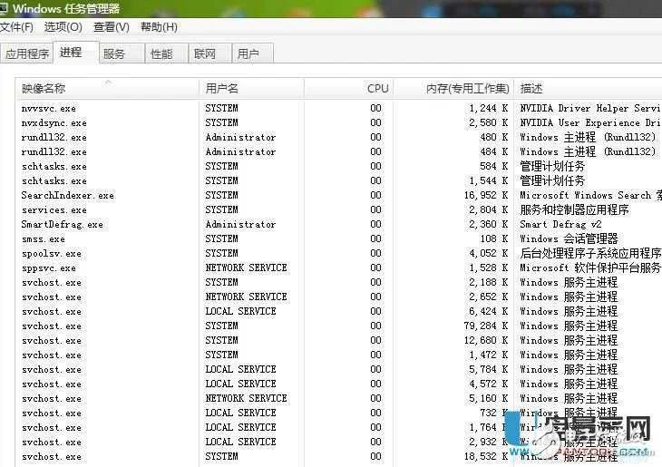The height and width of the screenshot is (467, 662).
Task: Sort by the 描述 column header
Action: pos(588,88)
